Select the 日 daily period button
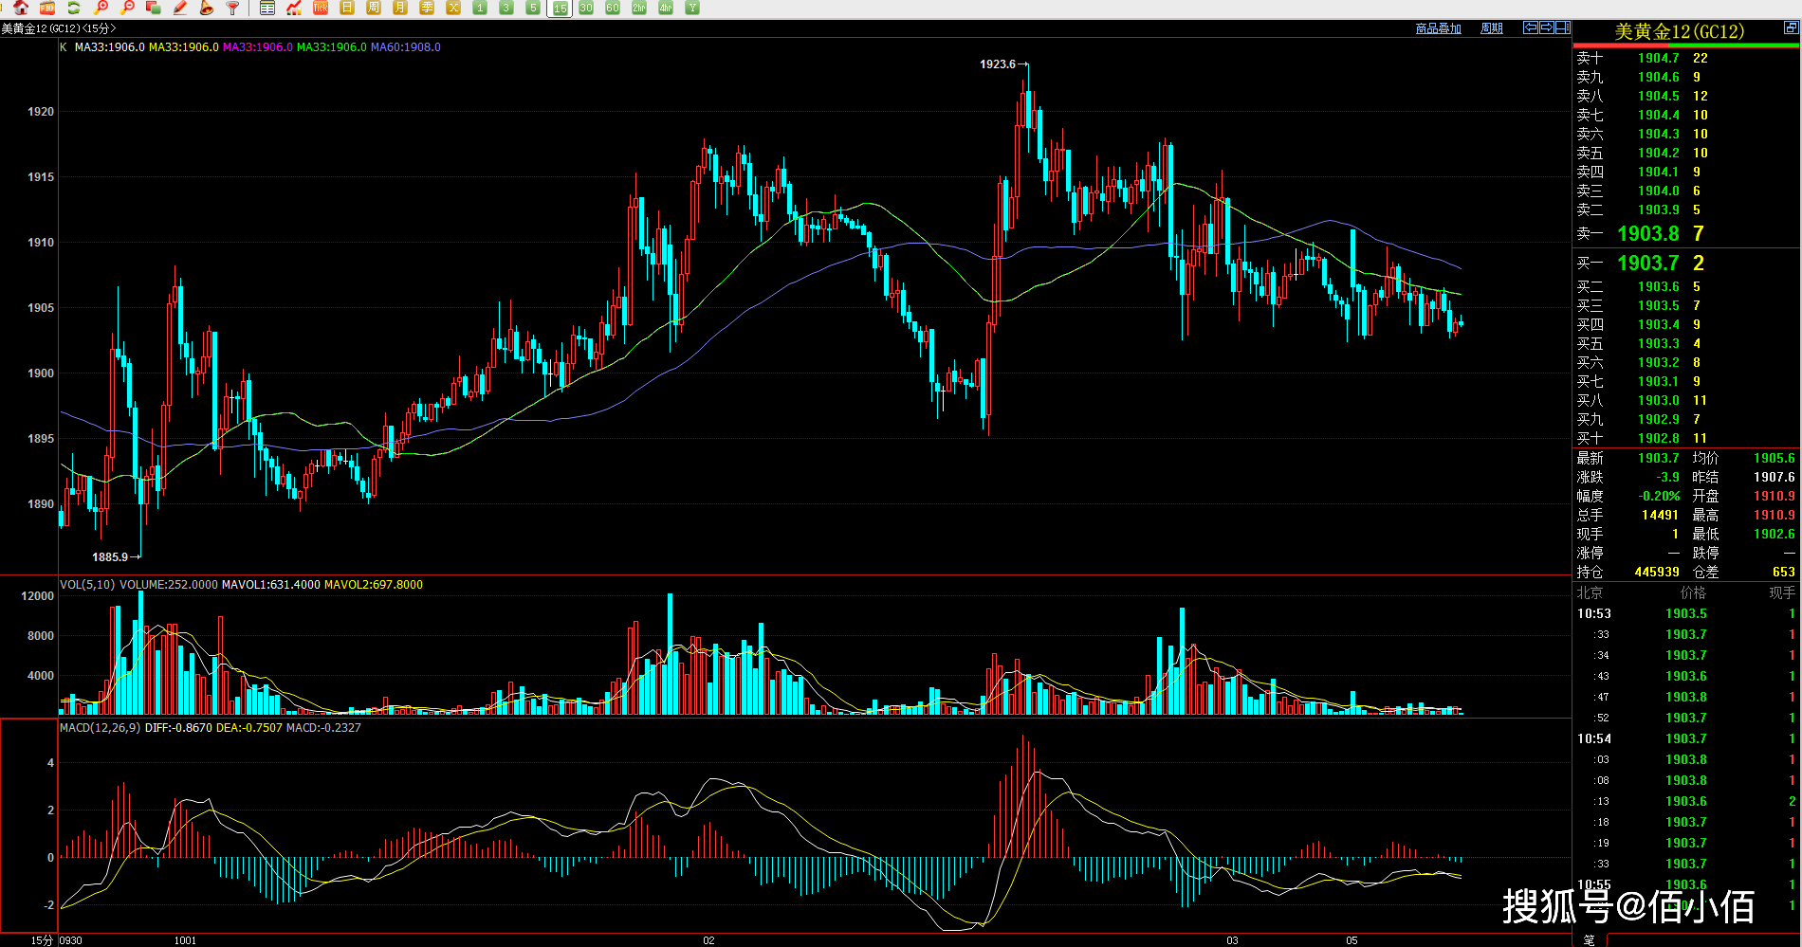Viewport: 1802px width, 947px height. pos(347,8)
